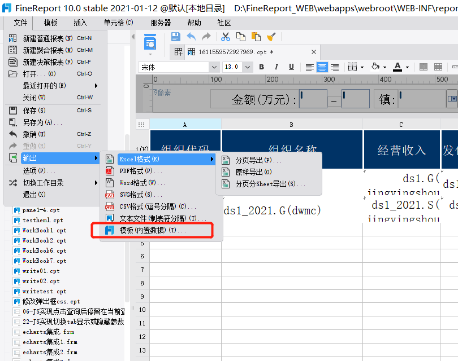Click the Preview report icon
This screenshot has width=458, height=361.
coord(150,42)
